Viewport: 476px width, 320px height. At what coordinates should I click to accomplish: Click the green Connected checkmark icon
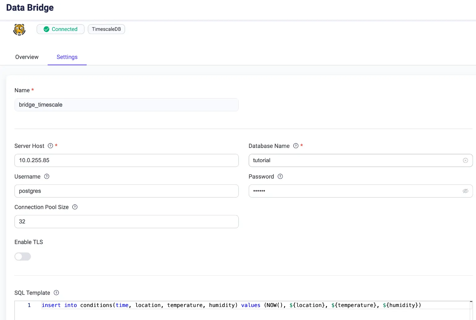click(46, 29)
